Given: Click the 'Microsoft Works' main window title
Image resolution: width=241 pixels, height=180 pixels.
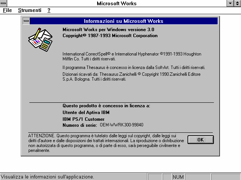Looking at the screenshot, I should (117, 3).
